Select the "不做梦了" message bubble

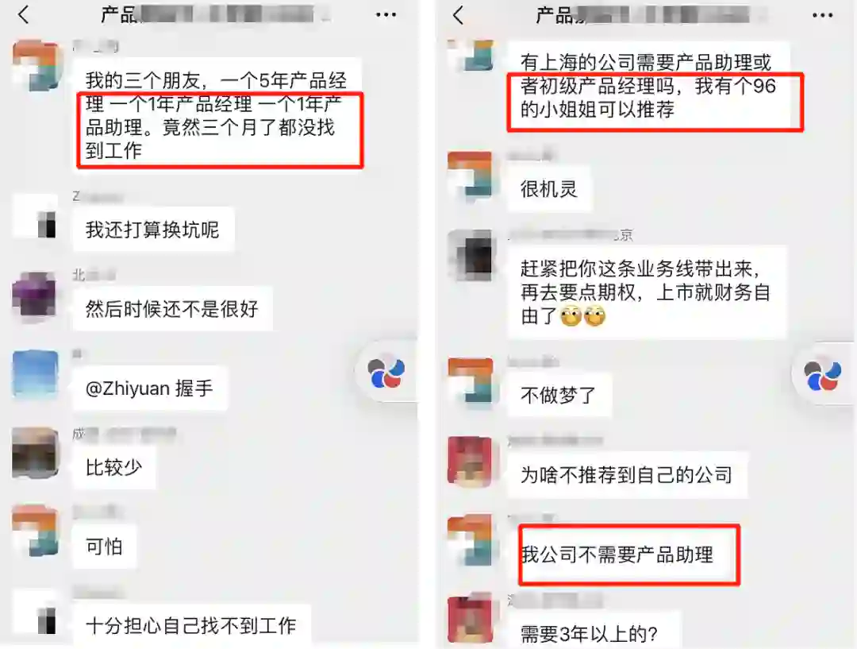click(x=559, y=395)
